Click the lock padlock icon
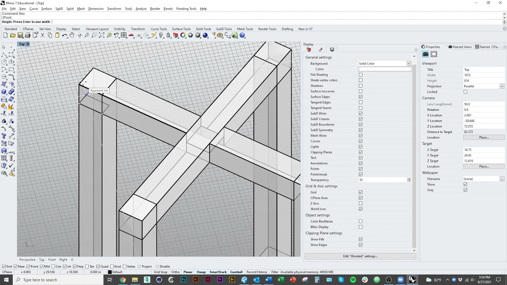The image size is (507, 285). [x=168, y=35]
